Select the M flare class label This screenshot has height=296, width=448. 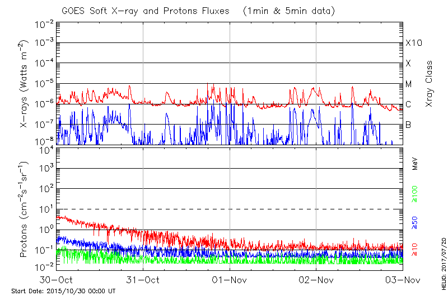pyautogui.click(x=409, y=84)
